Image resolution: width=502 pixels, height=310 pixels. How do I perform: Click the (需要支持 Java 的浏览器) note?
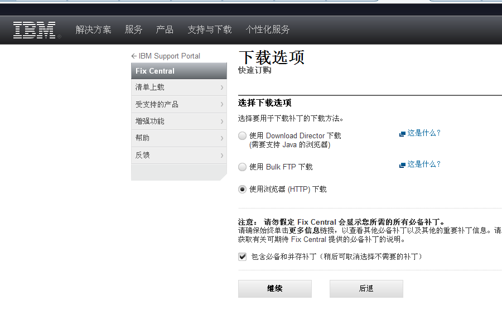coord(289,145)
